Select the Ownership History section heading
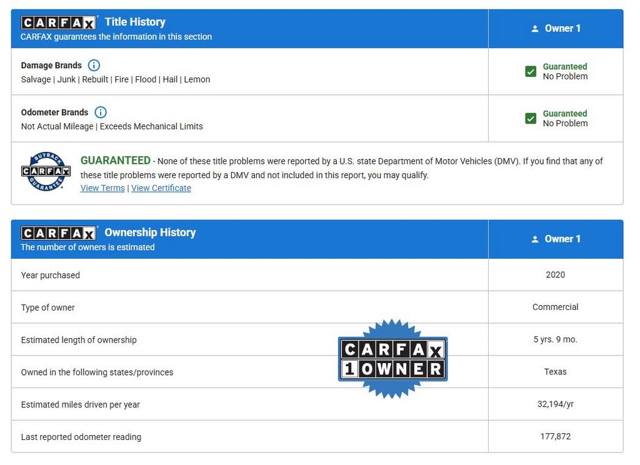The image size is (640, 465). 150,232
